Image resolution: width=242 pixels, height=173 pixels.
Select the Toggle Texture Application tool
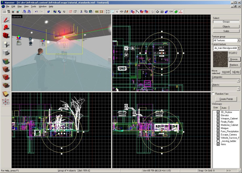click(6, 61)
